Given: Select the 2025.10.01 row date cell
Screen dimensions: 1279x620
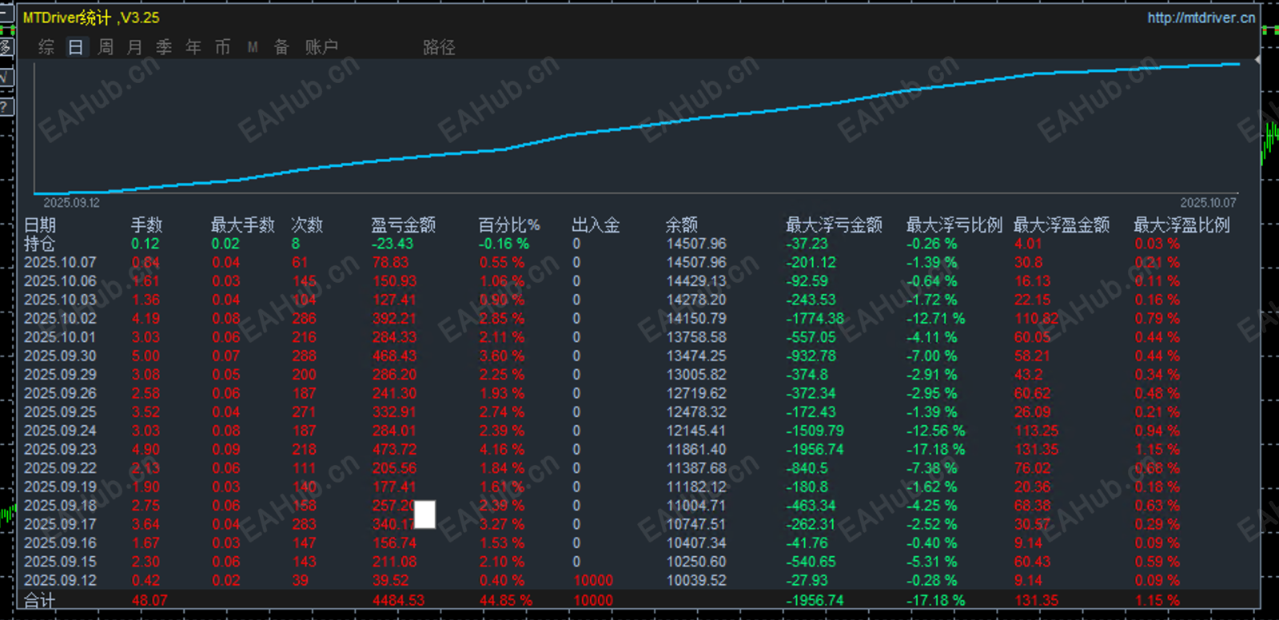Looking at the screenshot, I should tap(60, 337).
